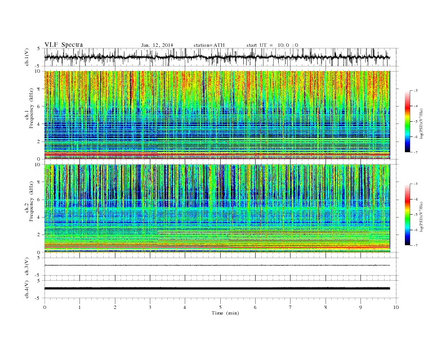Click time-axis tick label "2"
The image size is (446, 345).
115,307
